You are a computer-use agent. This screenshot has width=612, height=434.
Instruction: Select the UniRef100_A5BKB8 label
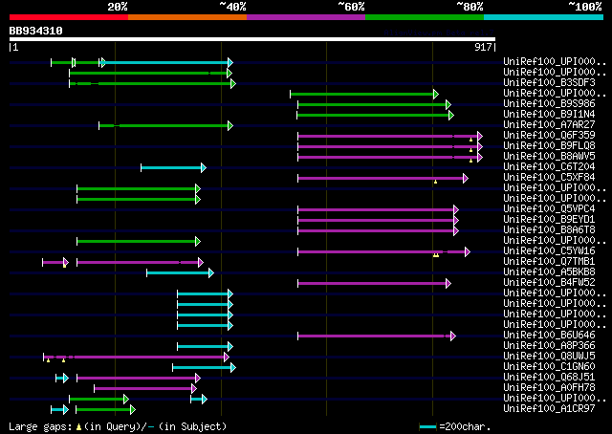click(549, 272)
